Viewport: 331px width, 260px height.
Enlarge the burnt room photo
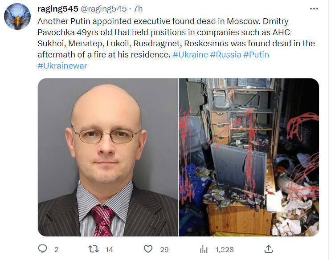coord(249,157)
